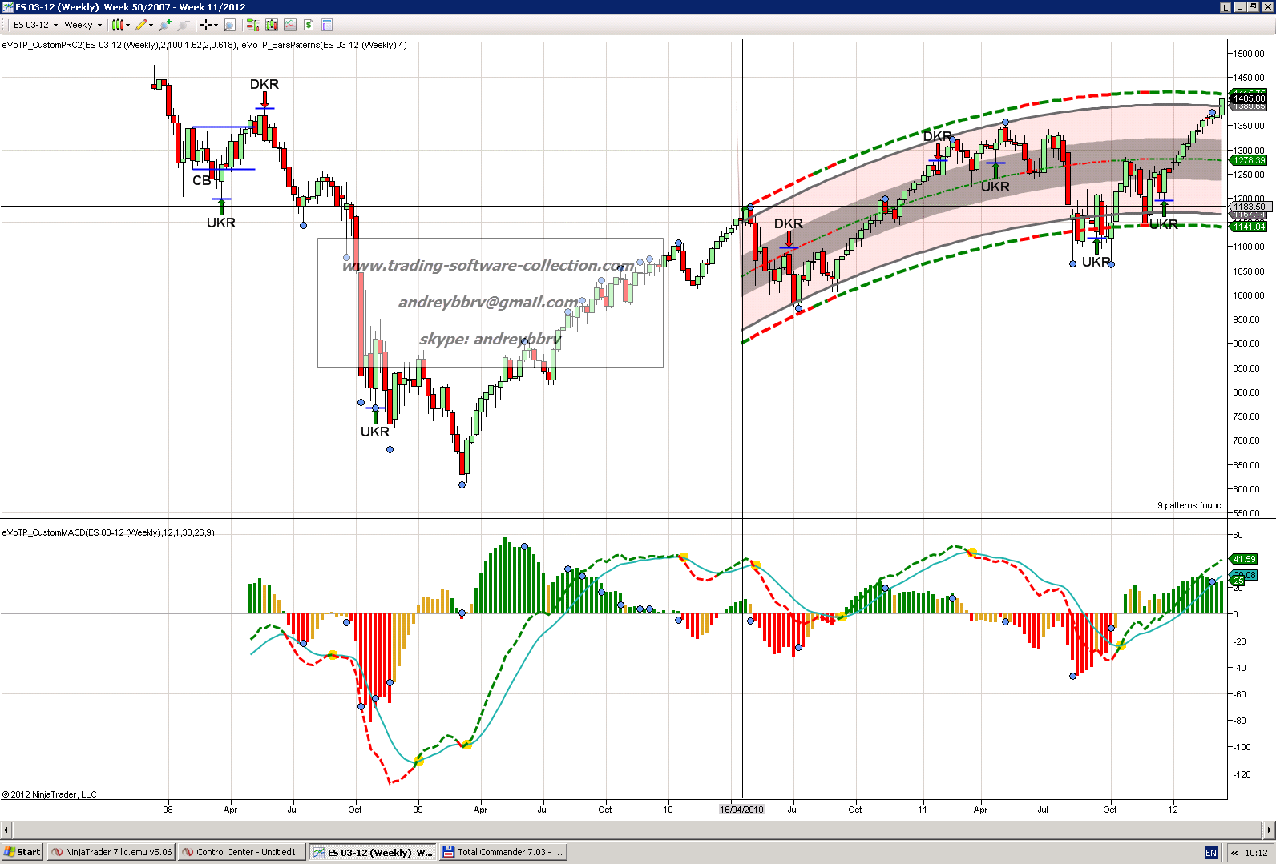The image size is (1276, 864).
Task: Click the candlestick chart style icon
Action: (x=117, y=25)
